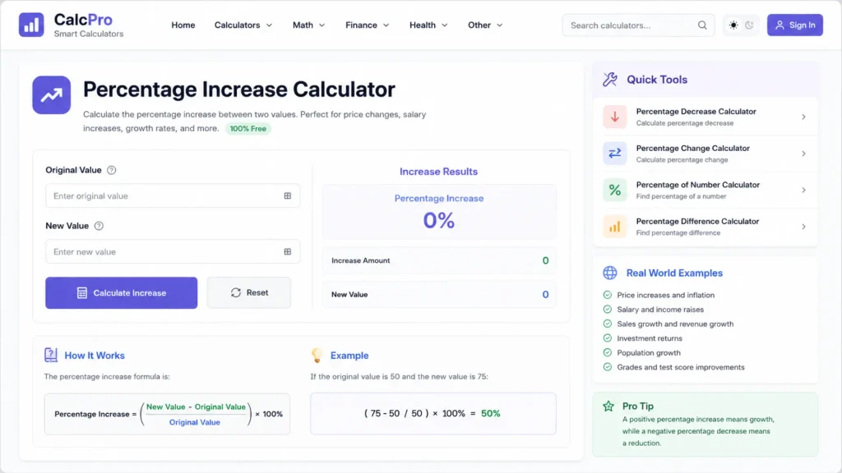This screenshot has width=842, height=473.
Task: Click chevron on Percentage Change Calculator row
Action: click(803, 154)
